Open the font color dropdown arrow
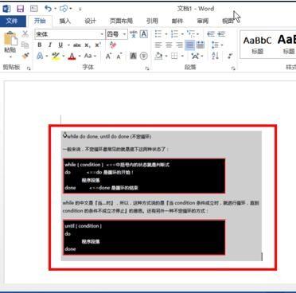Viewport: 296px width, 293px height. 80,56
